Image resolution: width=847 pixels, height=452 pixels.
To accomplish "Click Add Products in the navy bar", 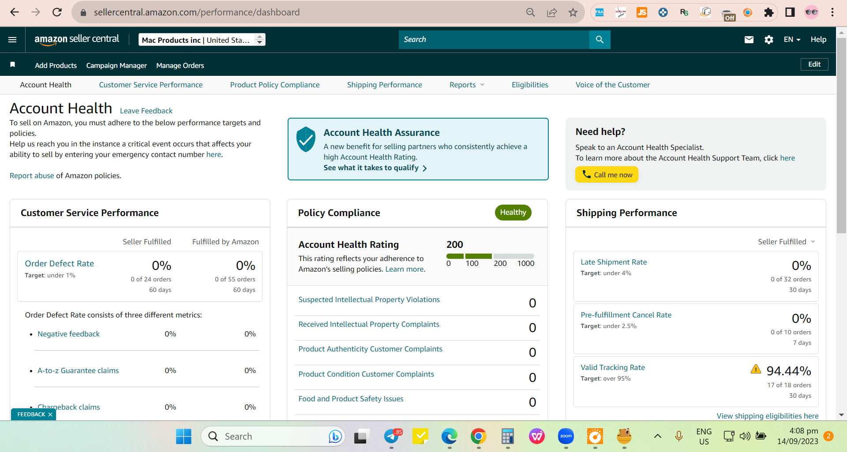I will point(56,65).
